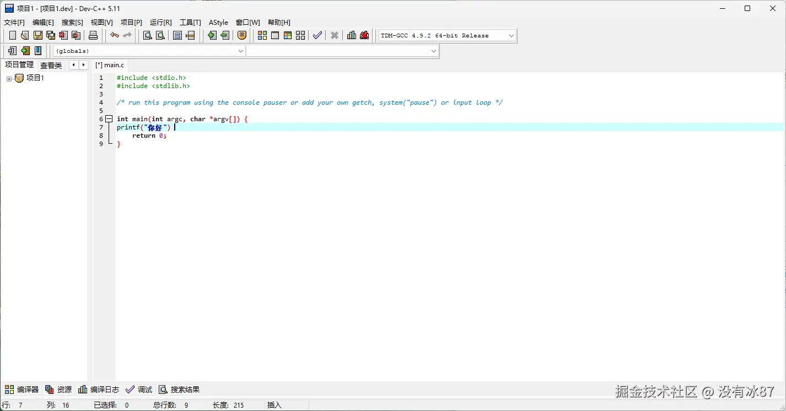This screenshot has height=411, width=786.
Task: Open Project Options icon
Action: tap(242, 35)
